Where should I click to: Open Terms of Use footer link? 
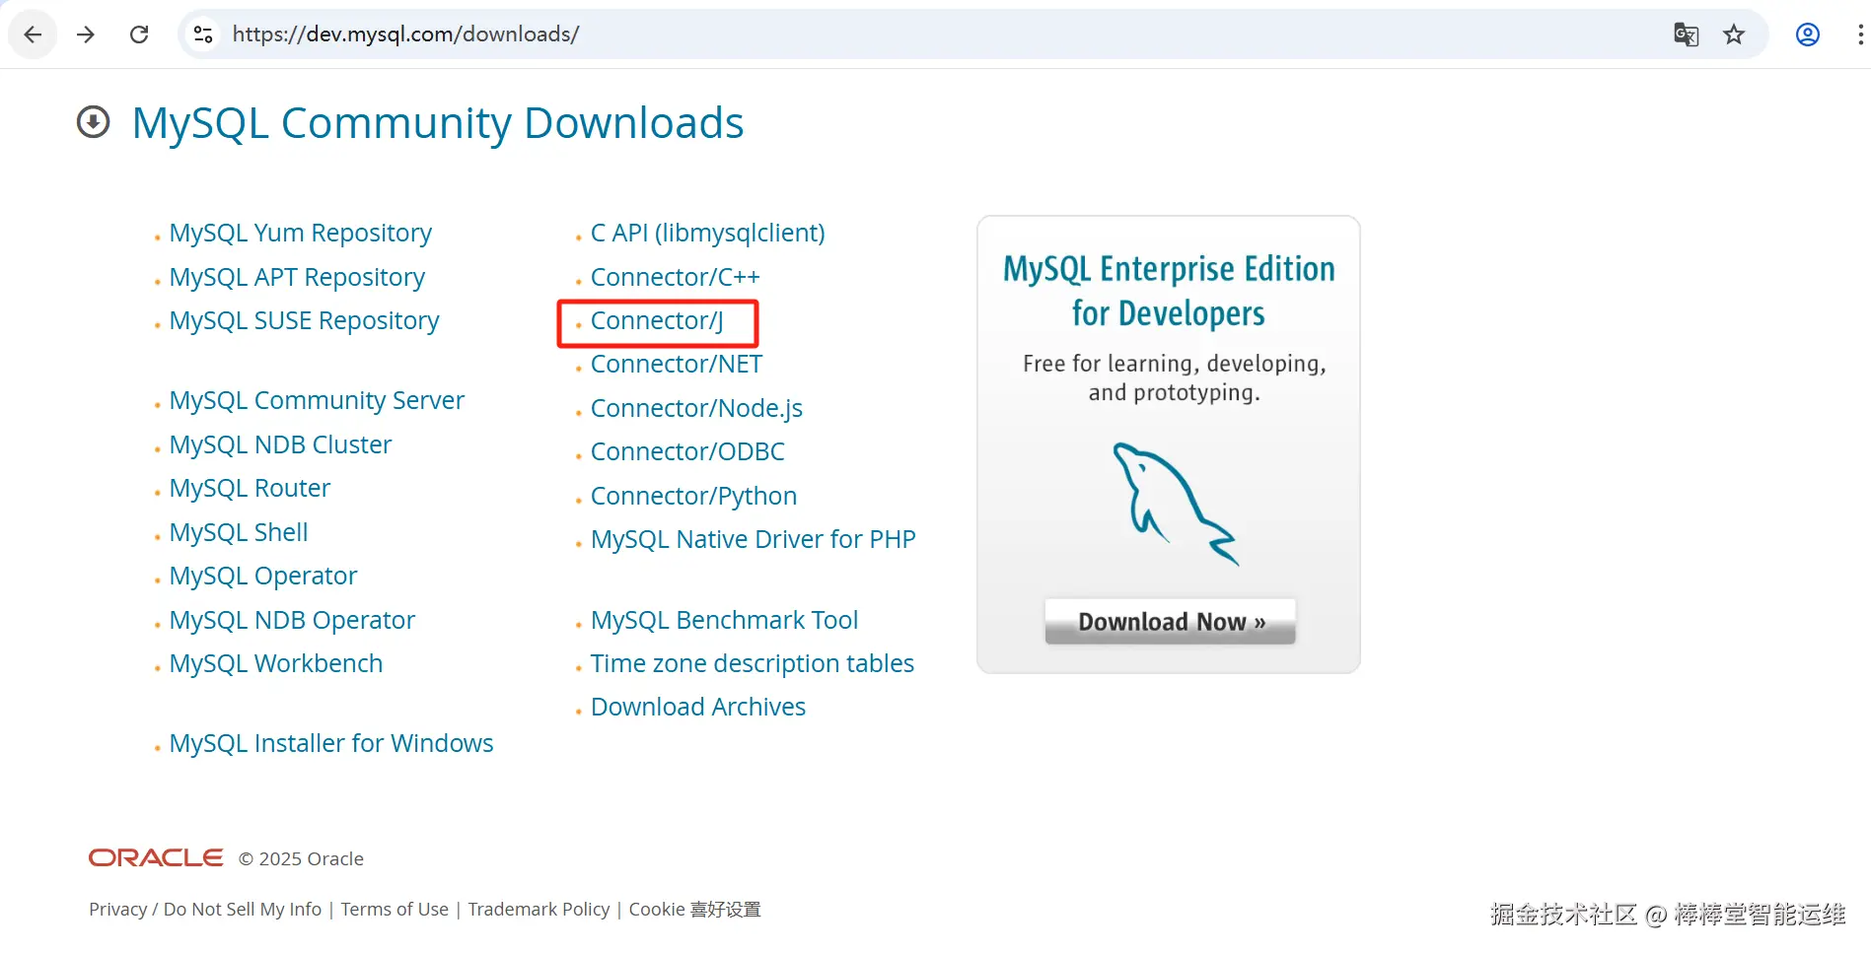pos(395,910)
